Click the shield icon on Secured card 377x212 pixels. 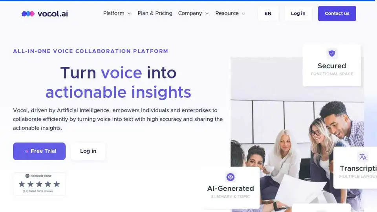click(x=332, y=53)
